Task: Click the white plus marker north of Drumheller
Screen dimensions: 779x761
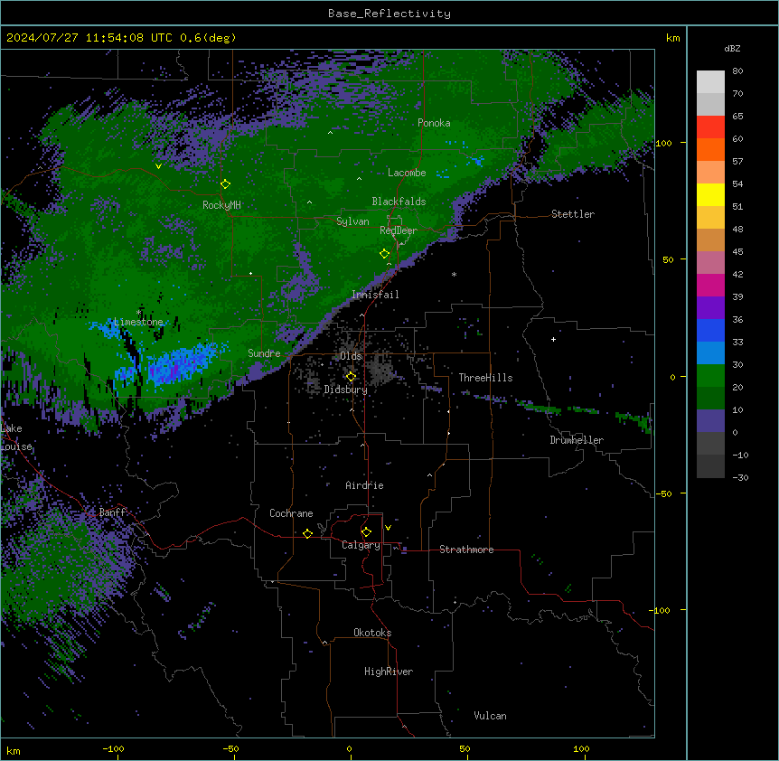Action: pos(553,339)
